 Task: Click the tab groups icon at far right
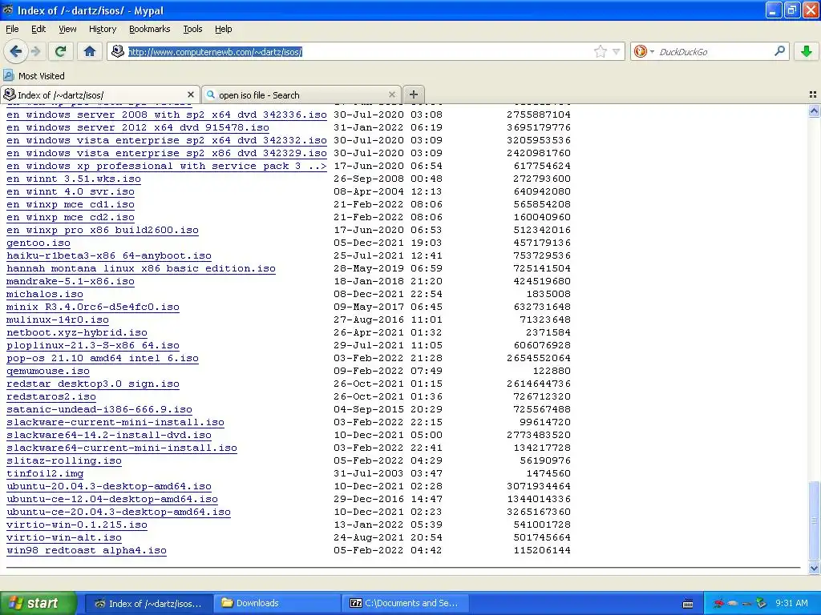coord(813,94)
